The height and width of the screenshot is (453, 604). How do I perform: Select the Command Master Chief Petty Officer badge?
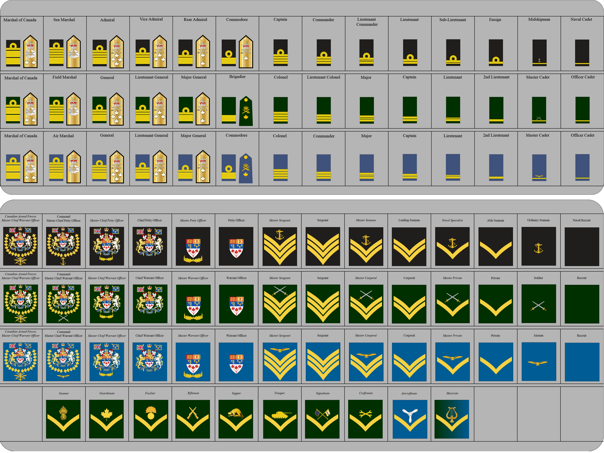[63, 247]
